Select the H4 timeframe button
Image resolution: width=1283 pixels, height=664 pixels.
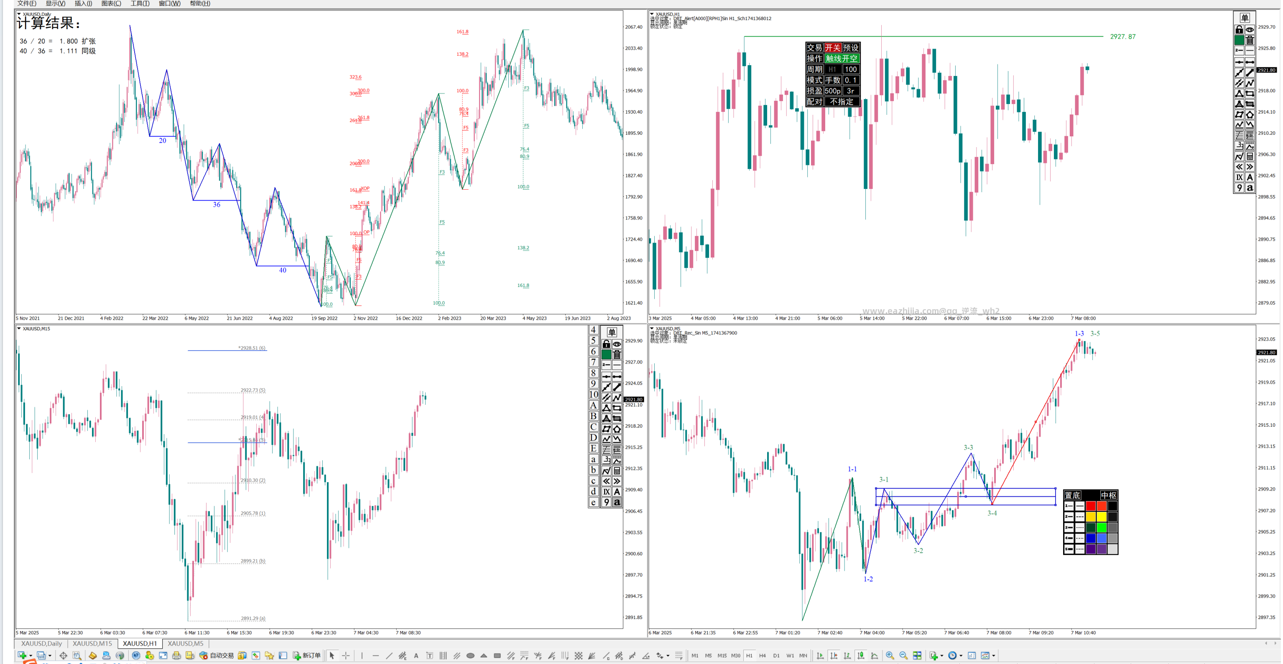pos(763,656)
